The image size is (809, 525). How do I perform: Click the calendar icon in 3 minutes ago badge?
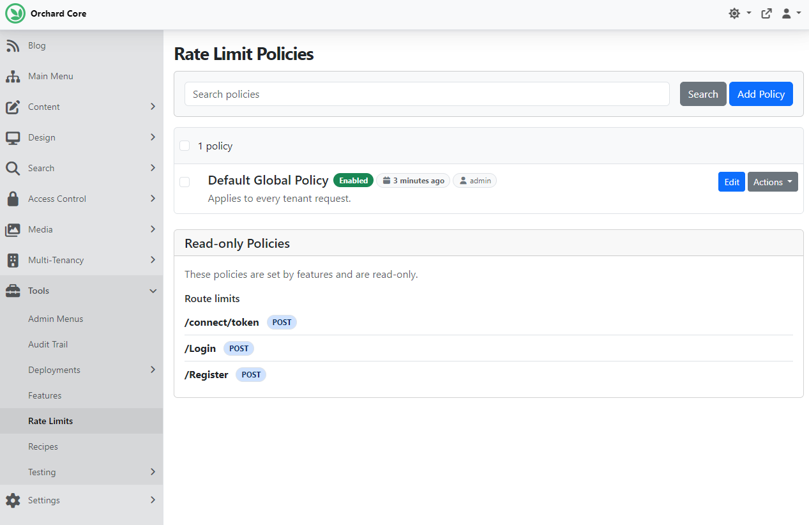point(386,181)
